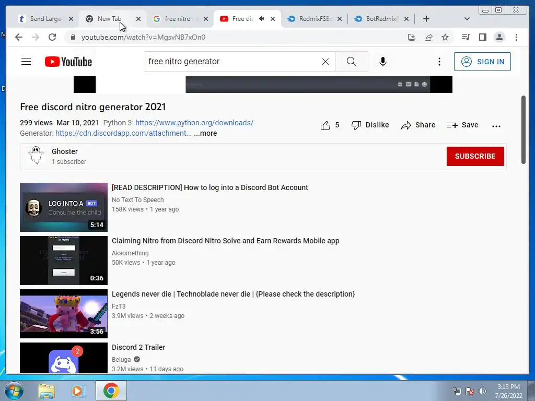Open How to log into Discord Bot video
Screen dimensions: 535x401
point(210,187)
